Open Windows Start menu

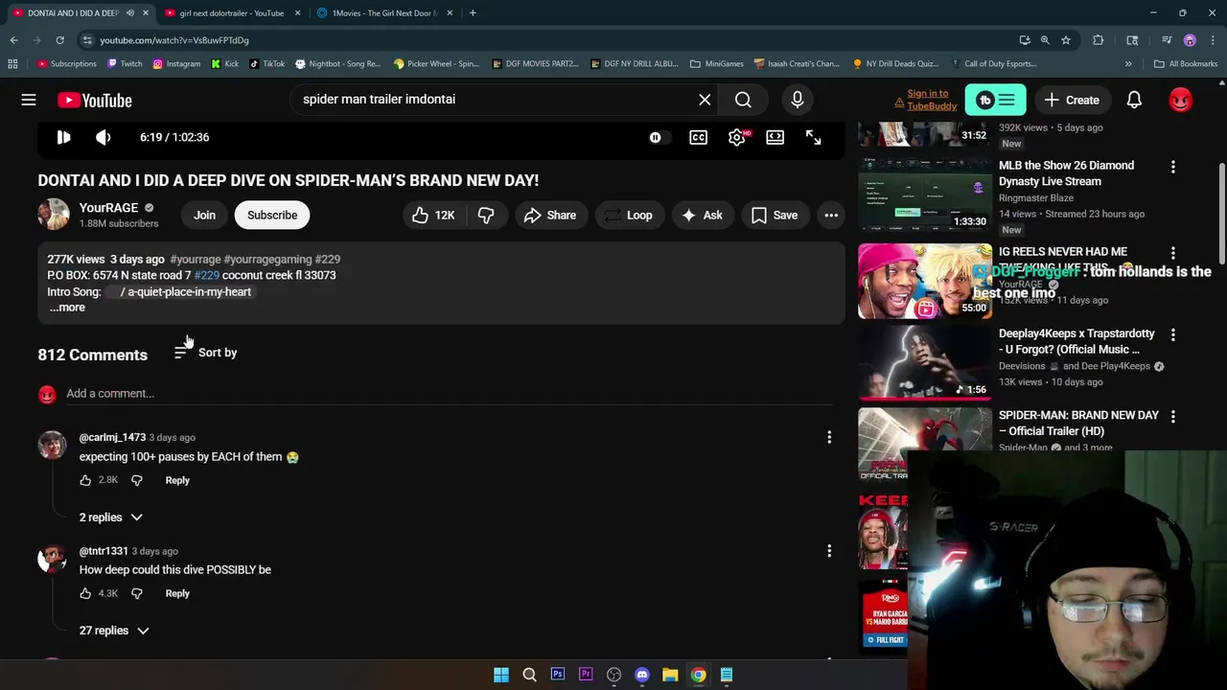[500, 675]
